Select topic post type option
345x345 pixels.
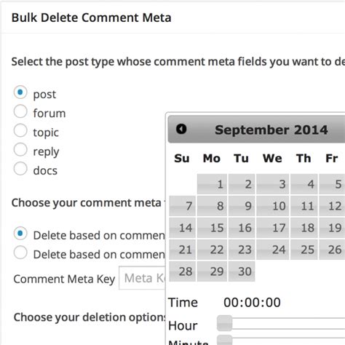tap(20, 130)
